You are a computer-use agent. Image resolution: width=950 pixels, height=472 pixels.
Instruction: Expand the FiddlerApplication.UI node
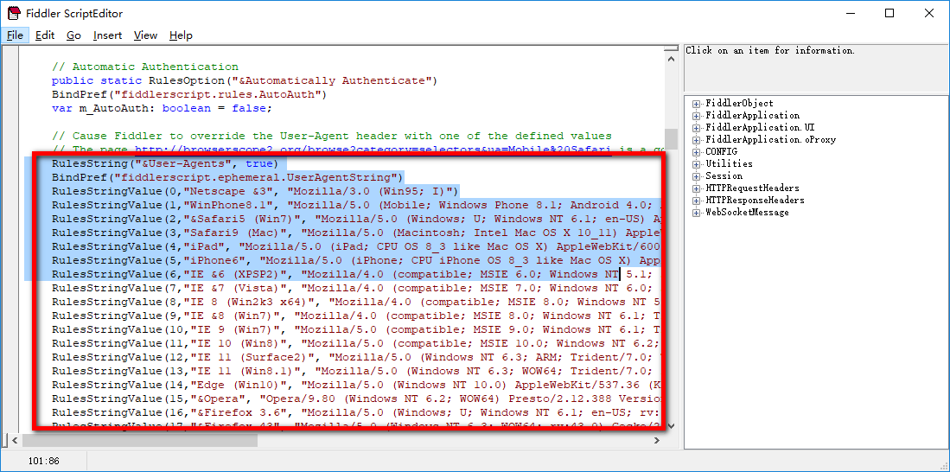coord(696,128)
